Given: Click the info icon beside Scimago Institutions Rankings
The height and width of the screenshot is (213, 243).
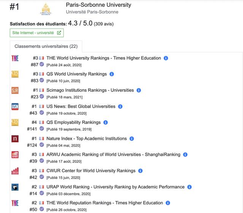Looking at the screenshot, I should click(x=139, y=90).
